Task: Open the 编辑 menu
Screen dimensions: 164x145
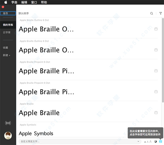Action: (24, 2)
